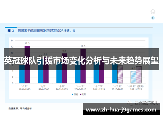This screenshot has width=163, height=118.
Task: Click the 11.3 value label
Action: point(83,46)
